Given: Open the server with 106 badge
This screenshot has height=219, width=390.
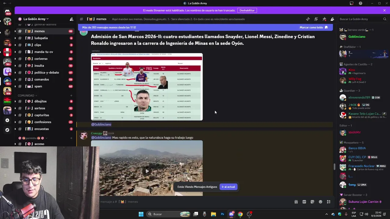Looking at the screenshot, I should coord(7,91).
